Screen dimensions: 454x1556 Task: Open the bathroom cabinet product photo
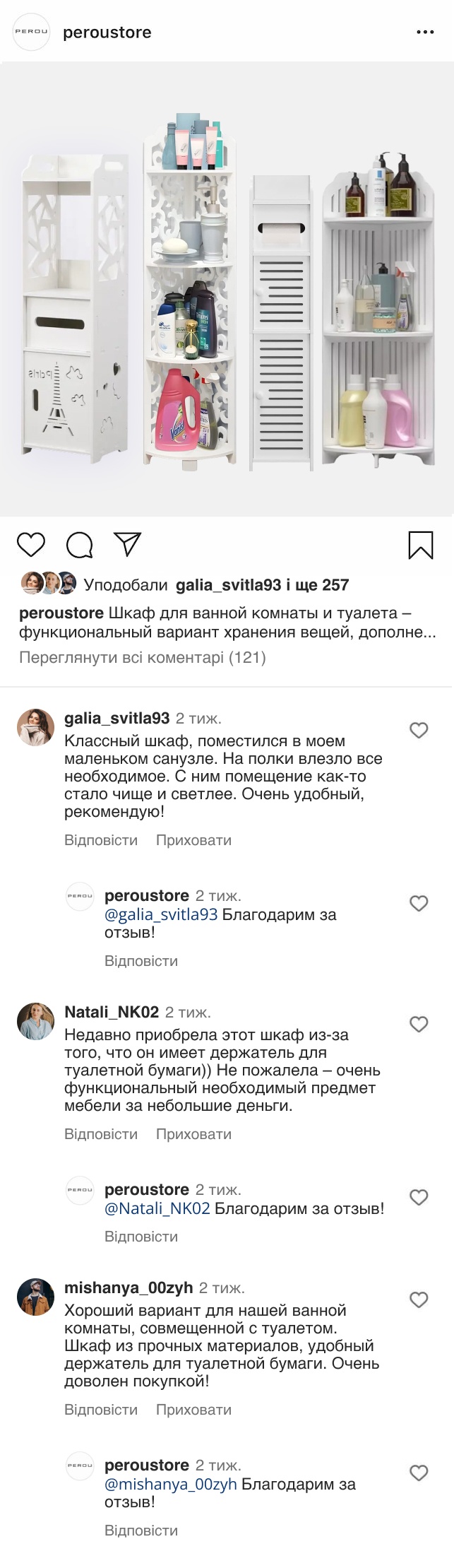pyautogui.click(x=227, y=290)
